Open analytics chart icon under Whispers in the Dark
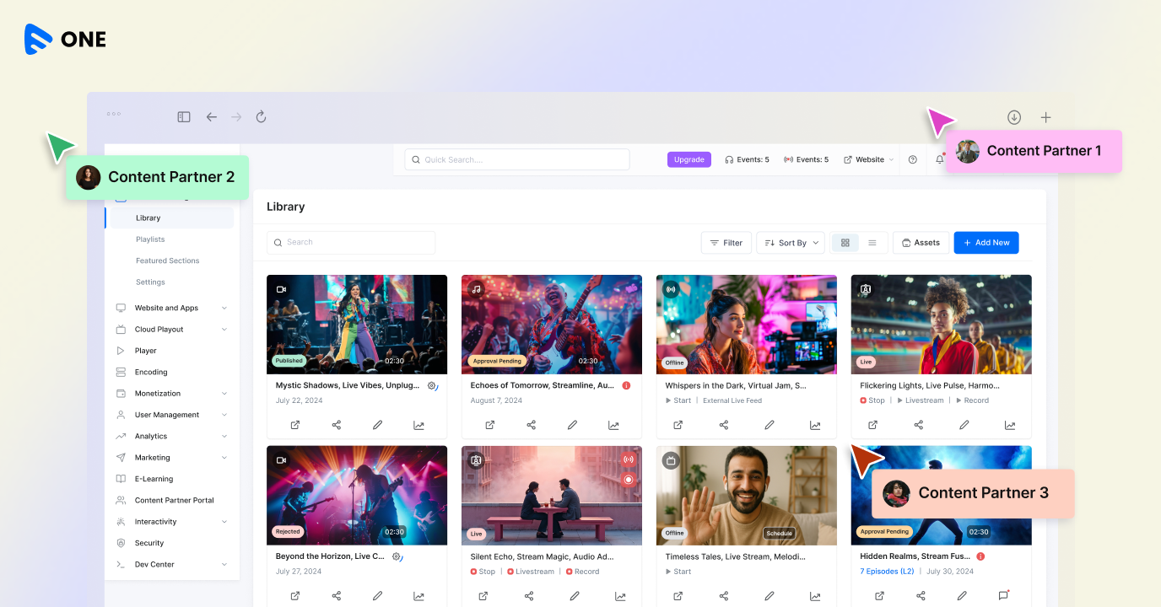 coord(814,425)
